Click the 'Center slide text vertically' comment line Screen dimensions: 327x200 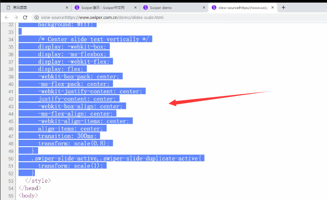[93, 39]
